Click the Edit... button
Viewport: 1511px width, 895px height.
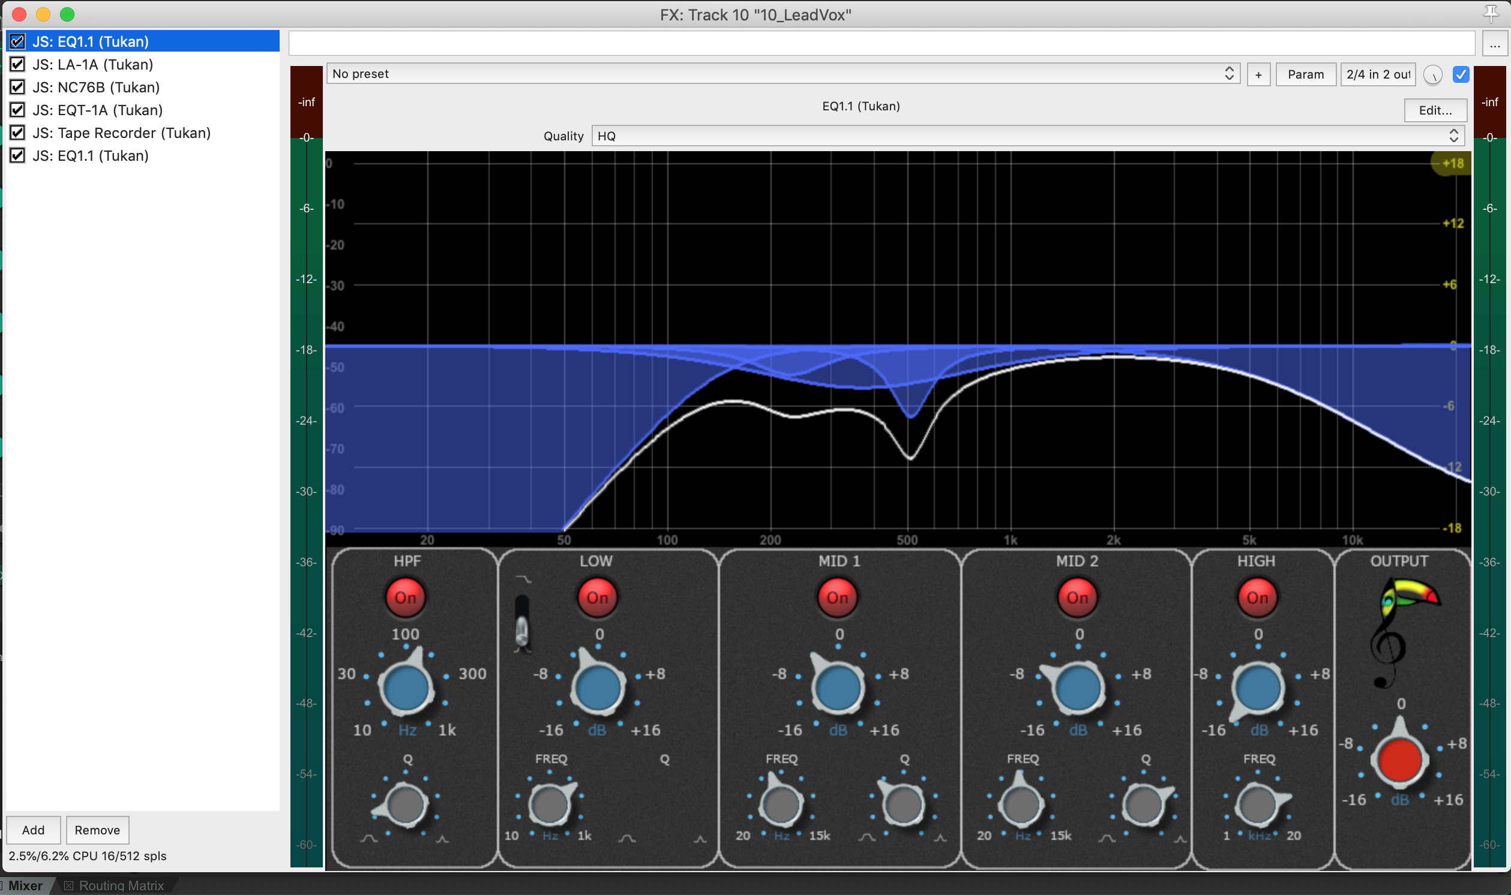1435,110
